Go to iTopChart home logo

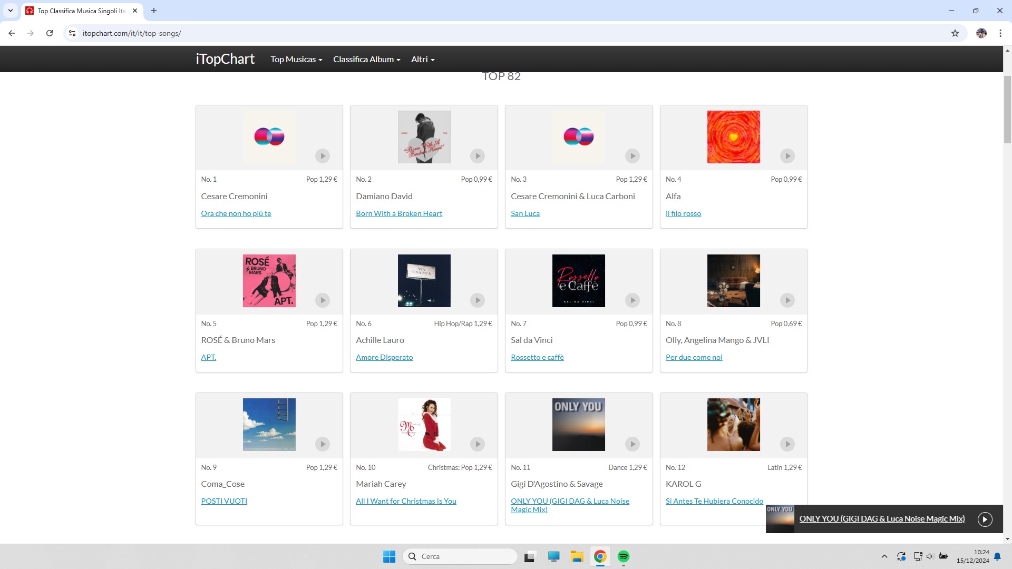point(225,59)
